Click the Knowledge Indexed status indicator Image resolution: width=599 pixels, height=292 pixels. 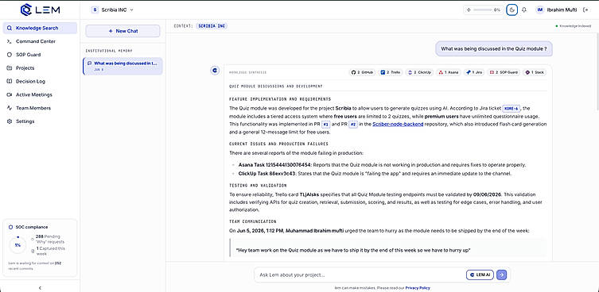(x=573, y=26)
